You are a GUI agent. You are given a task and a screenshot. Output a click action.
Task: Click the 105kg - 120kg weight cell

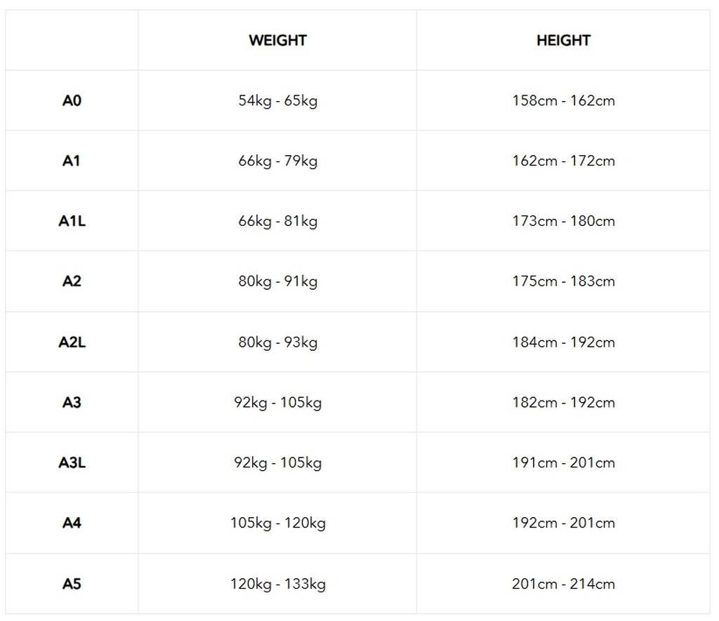[x=277, y=523]
